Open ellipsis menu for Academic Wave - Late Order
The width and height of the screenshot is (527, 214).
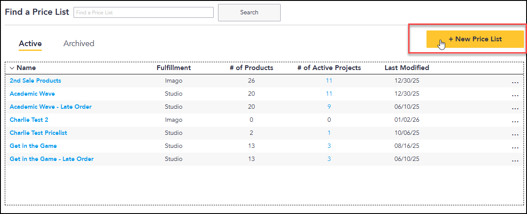[515, 108]
